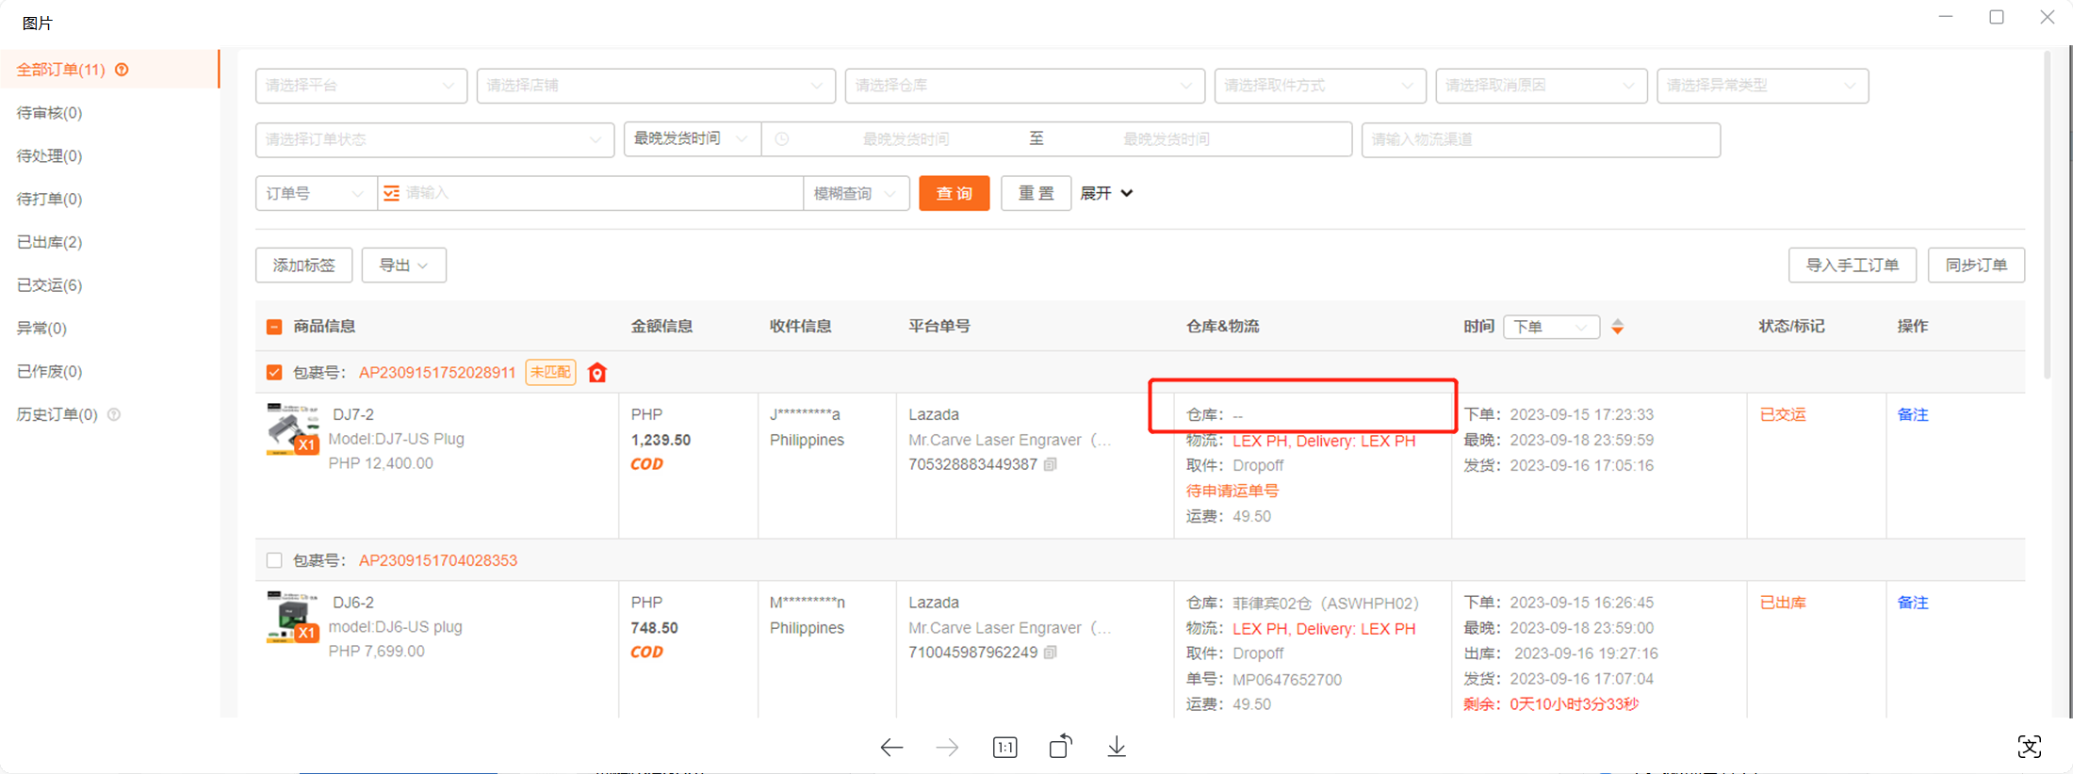Open 请选择订单状态 order status dropdown

point(434,139)
